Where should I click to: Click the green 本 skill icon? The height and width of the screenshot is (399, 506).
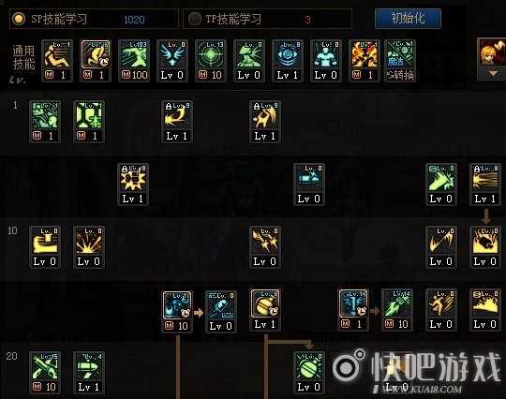point(89,121)
